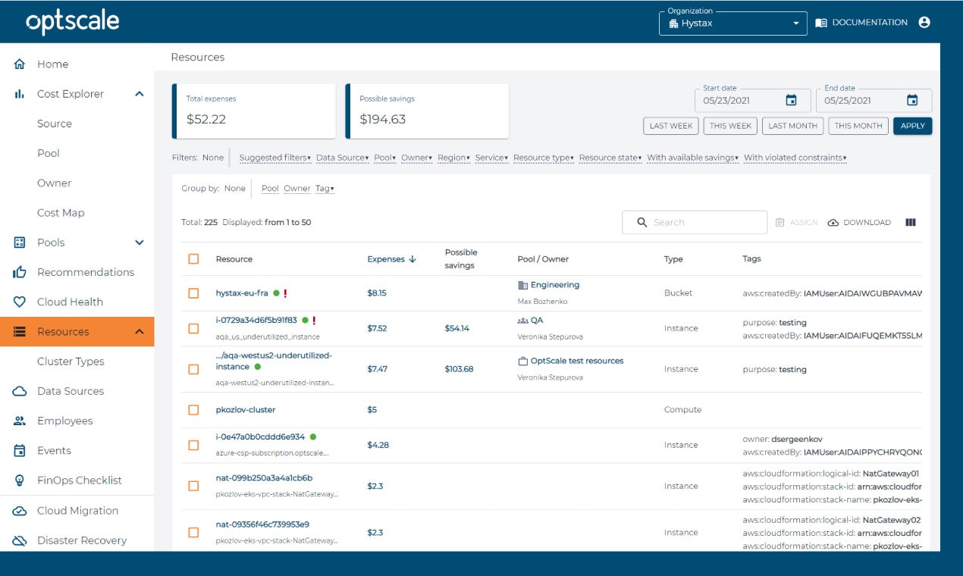Open Cluster Types in sidebar

click(71, 362)
